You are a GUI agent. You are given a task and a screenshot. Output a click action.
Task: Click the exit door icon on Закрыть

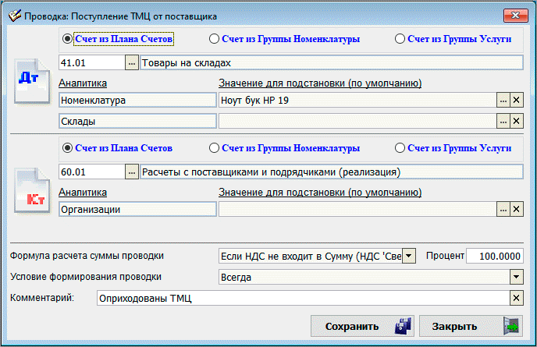click(511, 326)
